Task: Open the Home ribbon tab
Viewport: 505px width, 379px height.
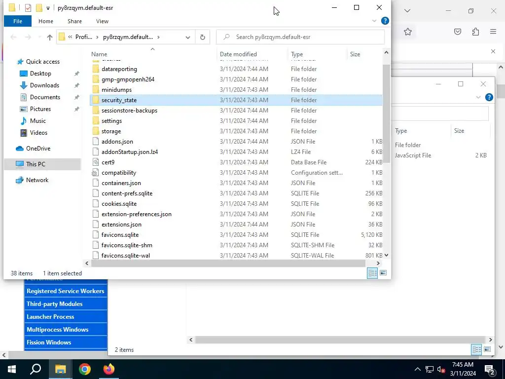Action: point(46,21)
